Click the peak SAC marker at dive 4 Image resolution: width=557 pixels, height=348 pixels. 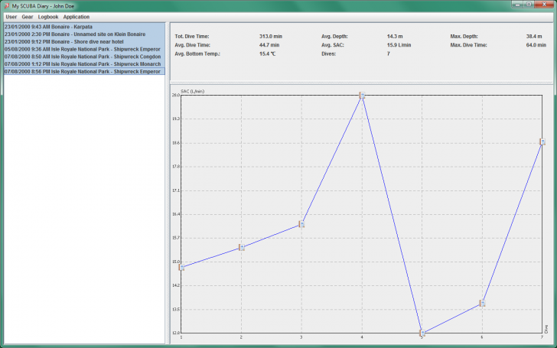pyautogui.click(x=362, y=96)
